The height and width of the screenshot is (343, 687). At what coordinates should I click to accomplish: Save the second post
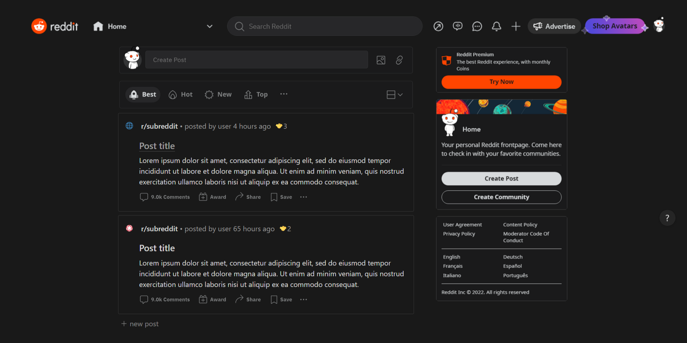(282, 300)
